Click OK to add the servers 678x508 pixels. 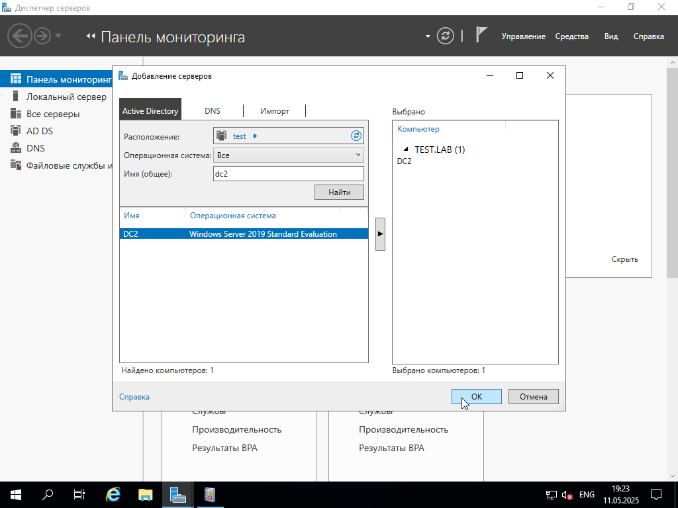tap(477, 397)
